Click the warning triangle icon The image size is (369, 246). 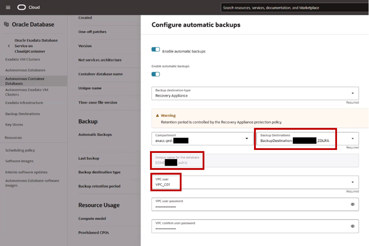pyautogui.click(x=158, y=115)
